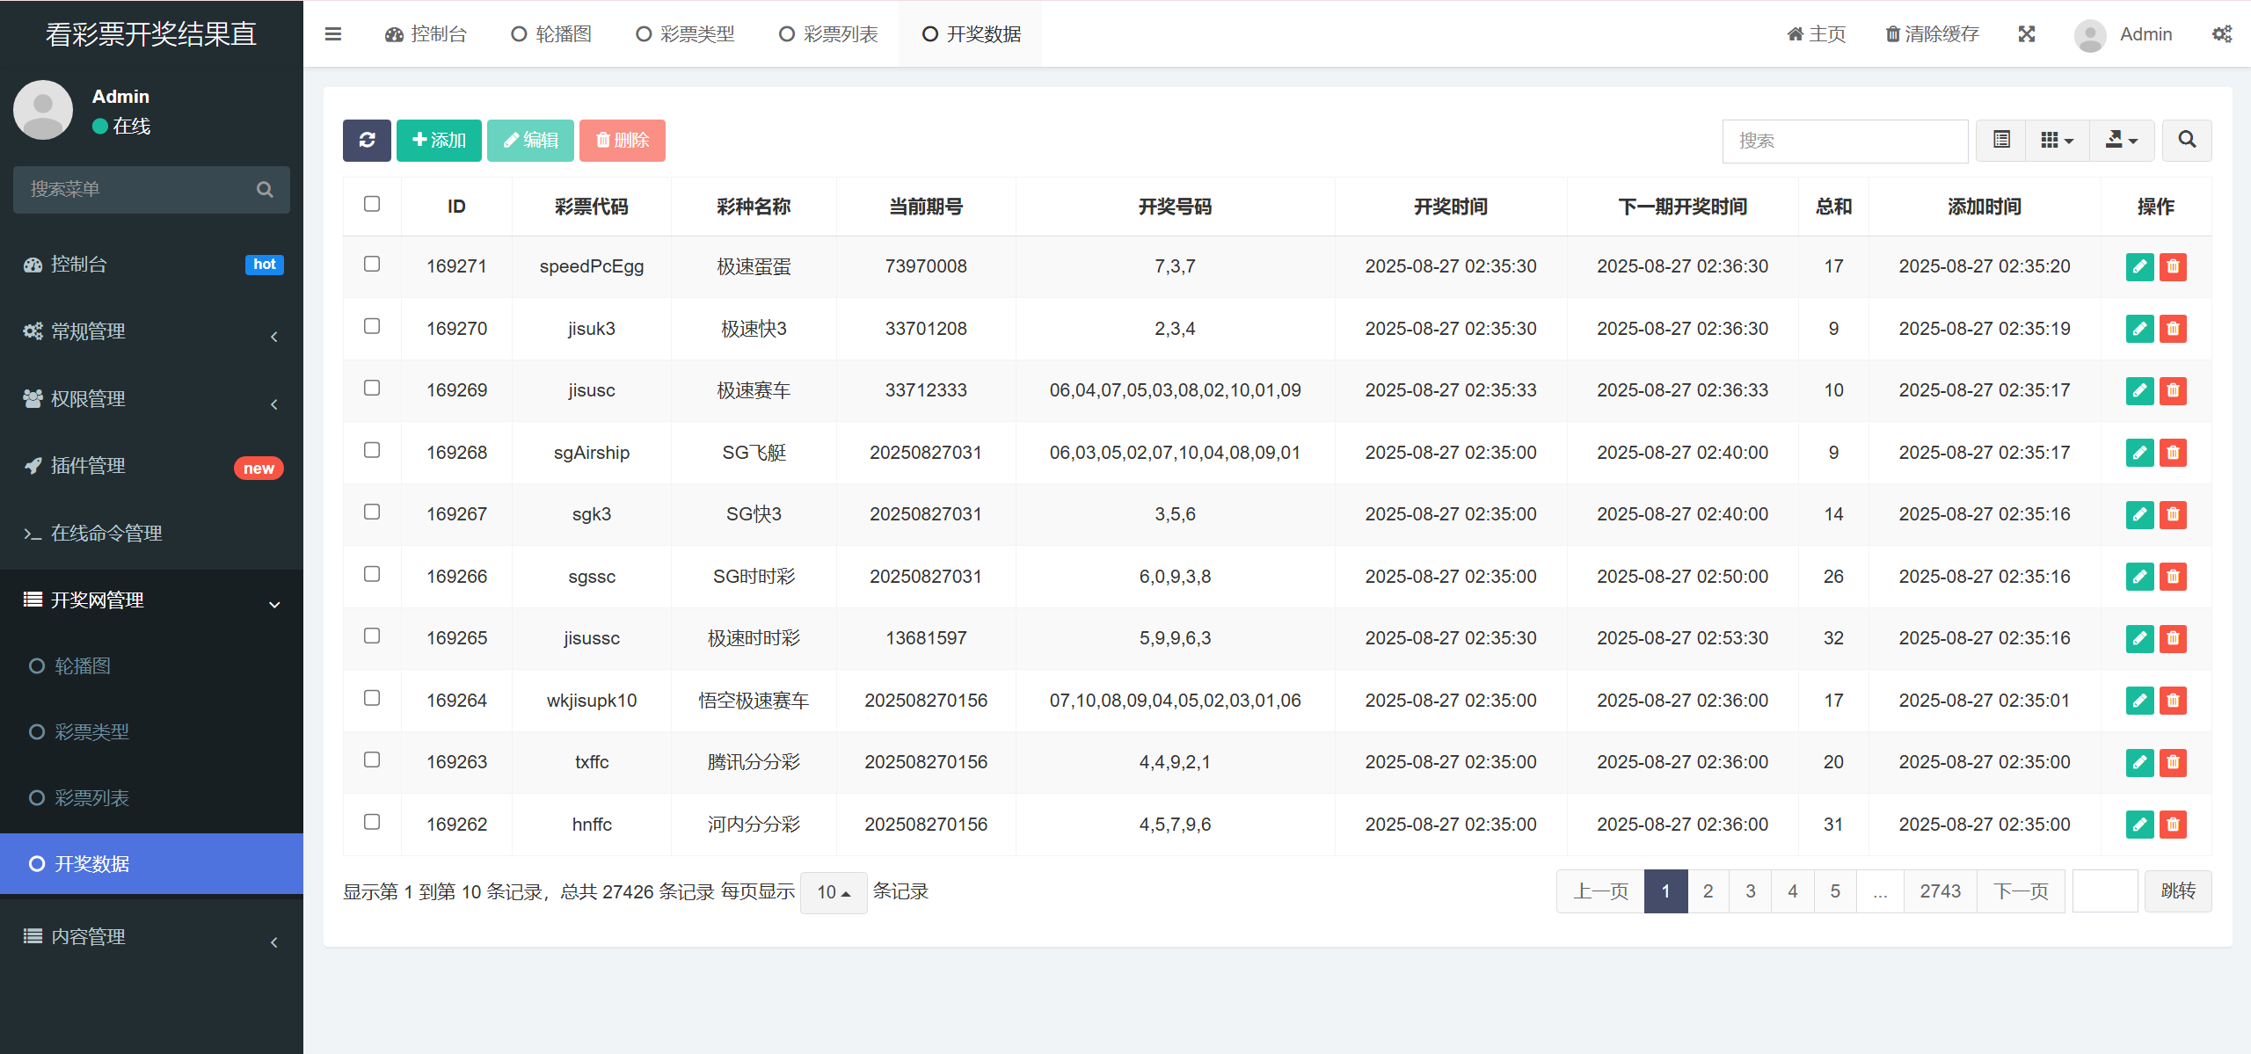Click the sidebar menu search magnifier icon
This screenshot has width=2251, height=1054.
pyautogui.click(x=265, y=190)
